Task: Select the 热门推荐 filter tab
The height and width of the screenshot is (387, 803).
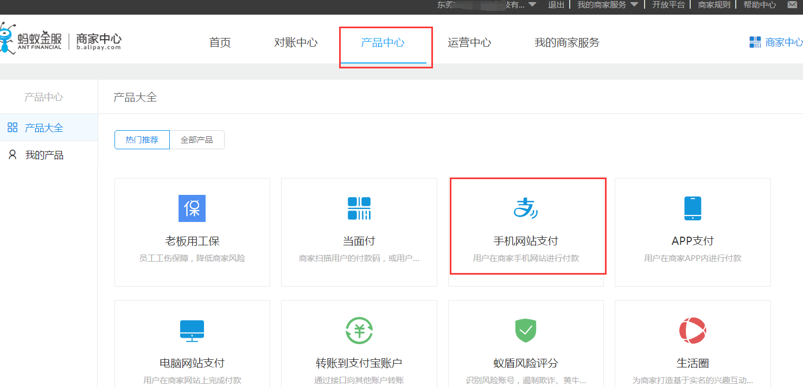Action: (x=142, y=139)
